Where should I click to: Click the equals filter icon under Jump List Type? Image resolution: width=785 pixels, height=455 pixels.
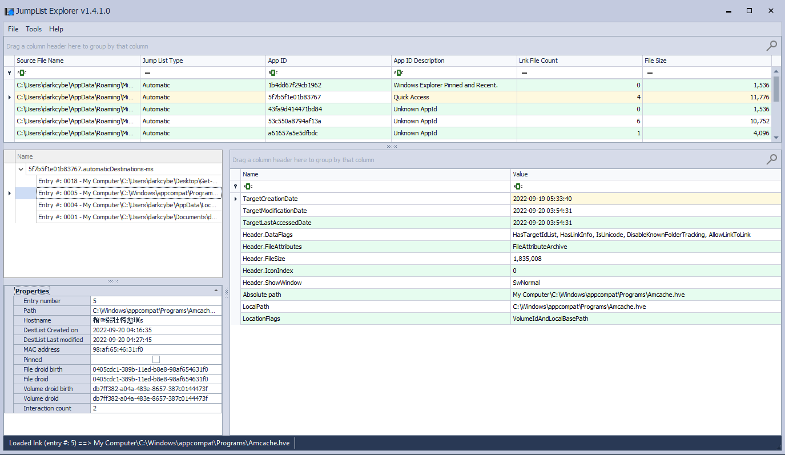click(147, 73)
